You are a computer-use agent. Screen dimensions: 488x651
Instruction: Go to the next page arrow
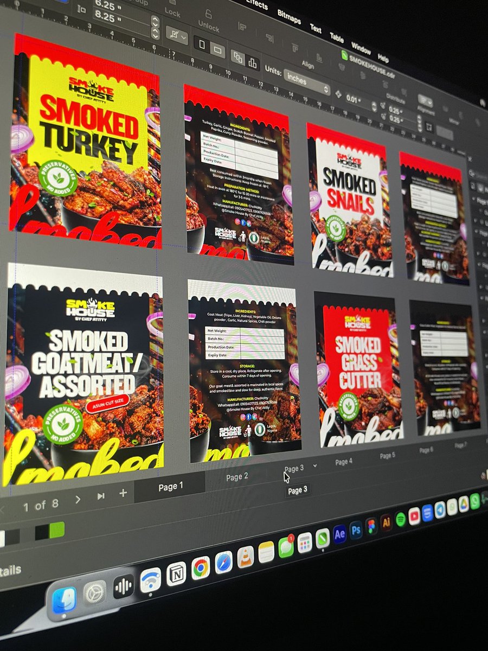point(78,499)
